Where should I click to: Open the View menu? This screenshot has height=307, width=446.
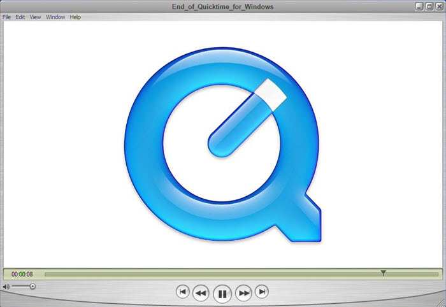click(x=35, y=17)
